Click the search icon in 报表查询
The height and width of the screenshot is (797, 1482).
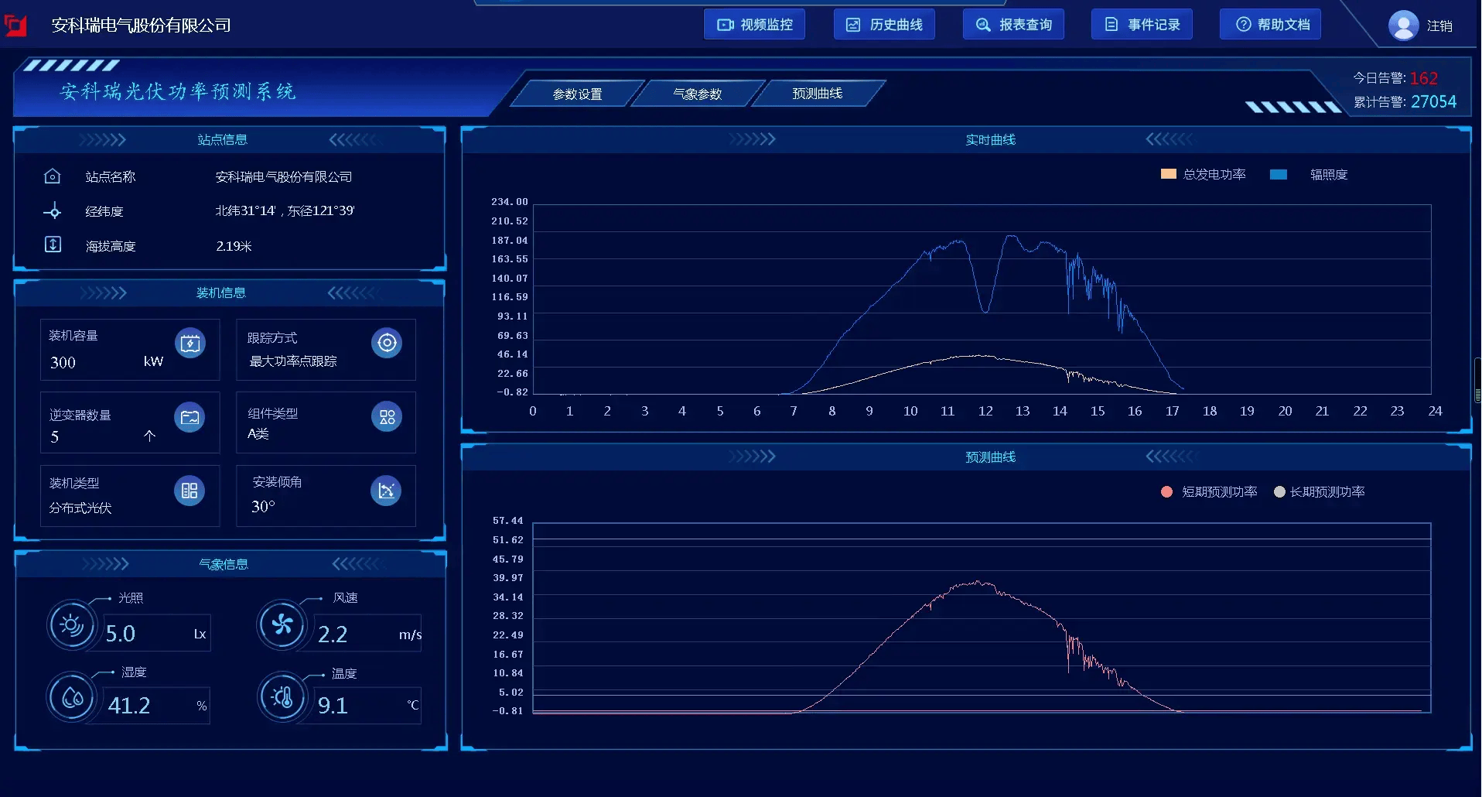click(x=982, y=25)
